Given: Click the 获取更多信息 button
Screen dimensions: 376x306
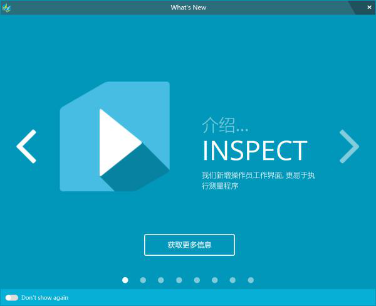Looking at the screenshot, I should (x=189, y=245).
